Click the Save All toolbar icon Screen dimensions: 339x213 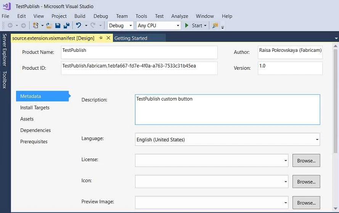[66, 26]
